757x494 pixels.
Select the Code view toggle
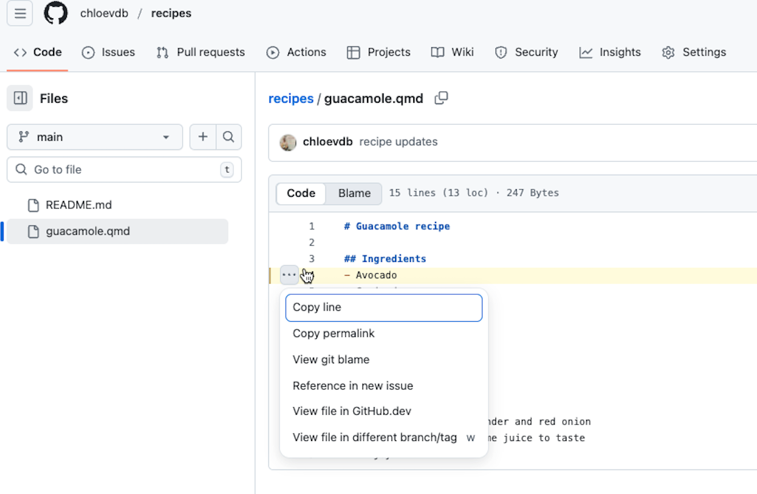301,193
